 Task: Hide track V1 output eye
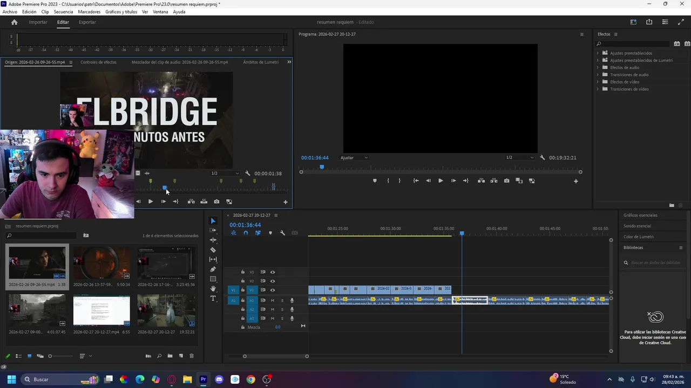(273, 290)
